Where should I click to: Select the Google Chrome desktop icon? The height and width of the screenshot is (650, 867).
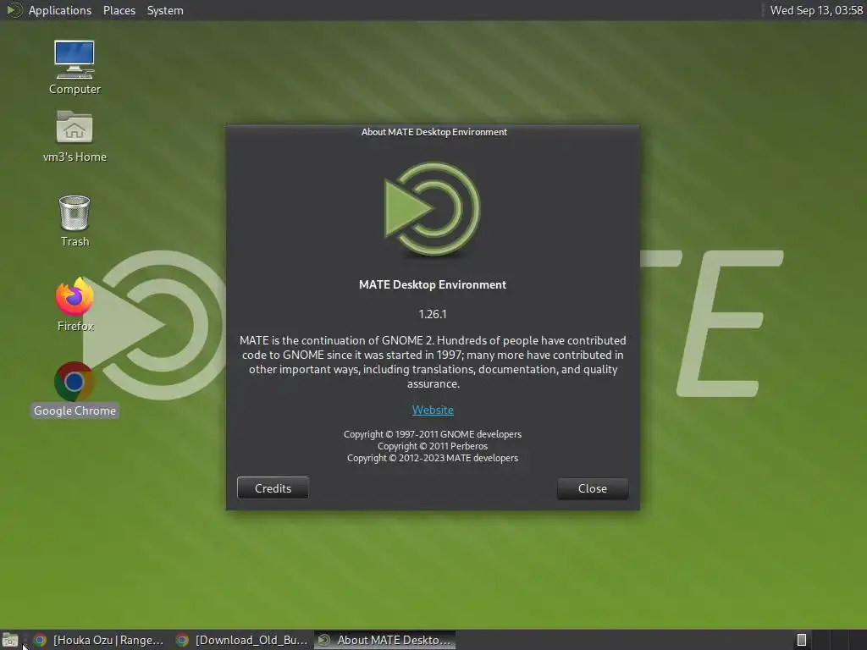[75, 389]
